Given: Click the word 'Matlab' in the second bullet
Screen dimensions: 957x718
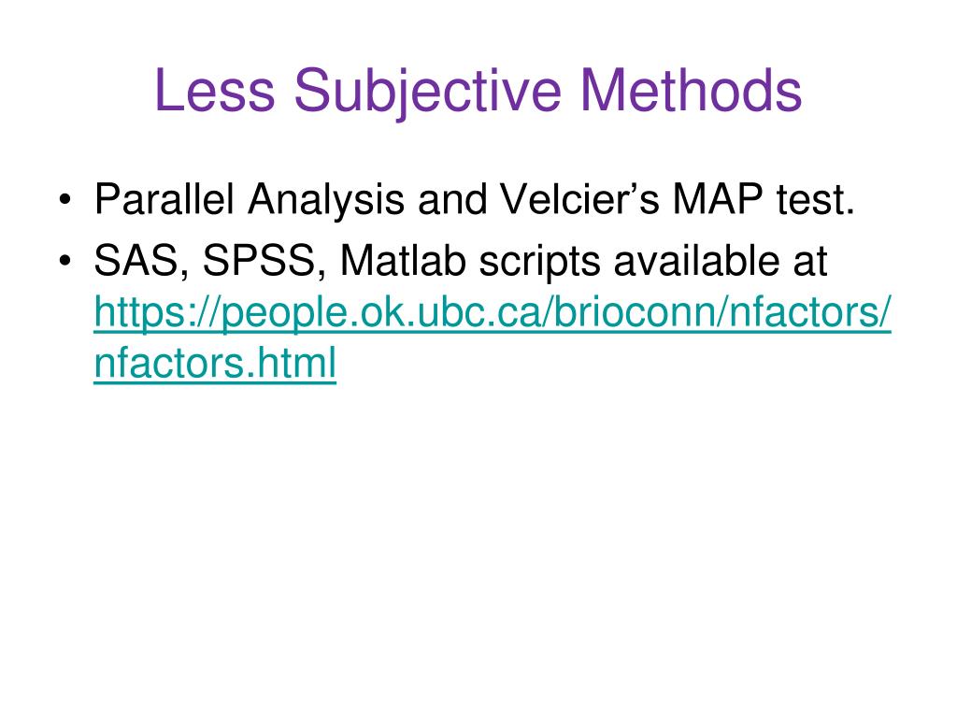Looking at the screenshot, I should point(403,261).
